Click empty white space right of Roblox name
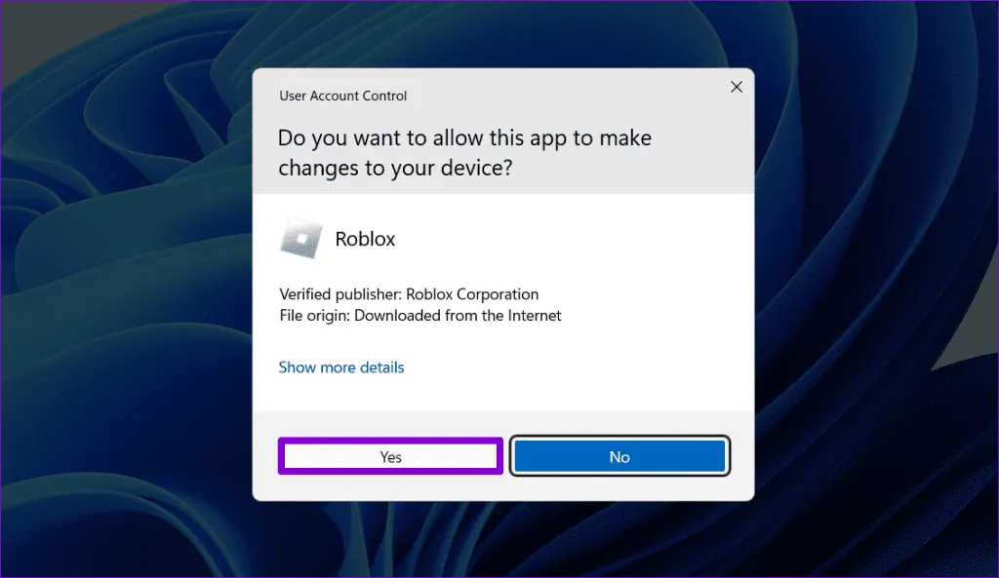This screenshot has width=999, height=578. coord(585,239)
